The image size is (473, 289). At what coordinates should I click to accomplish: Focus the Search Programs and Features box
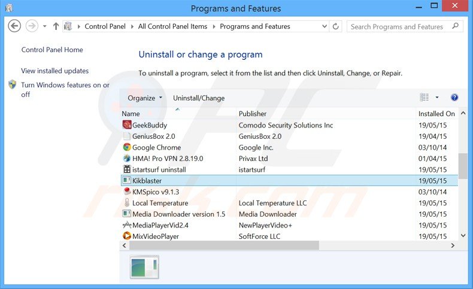click(405, 26)
